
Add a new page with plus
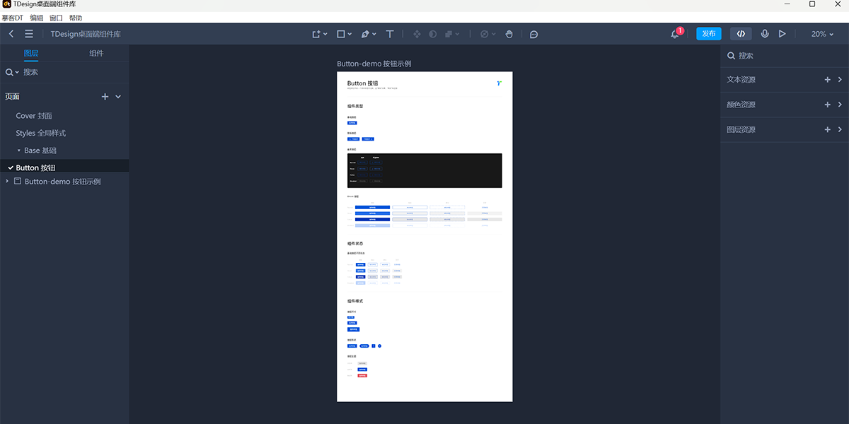coord(105,97)
